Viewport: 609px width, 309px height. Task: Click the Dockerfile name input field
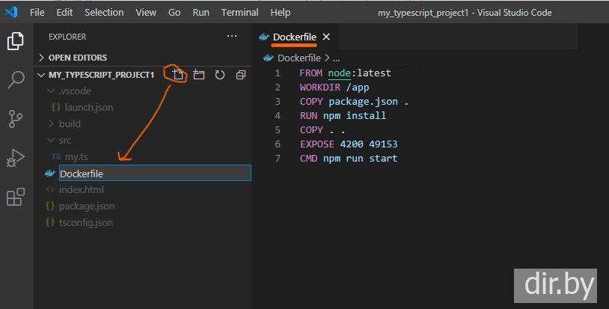[x=153, y=174]
